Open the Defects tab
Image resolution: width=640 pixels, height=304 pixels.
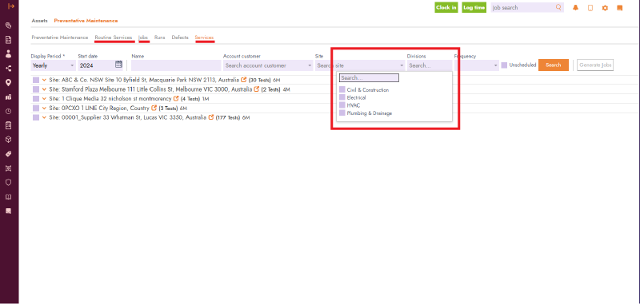[180, 38]
